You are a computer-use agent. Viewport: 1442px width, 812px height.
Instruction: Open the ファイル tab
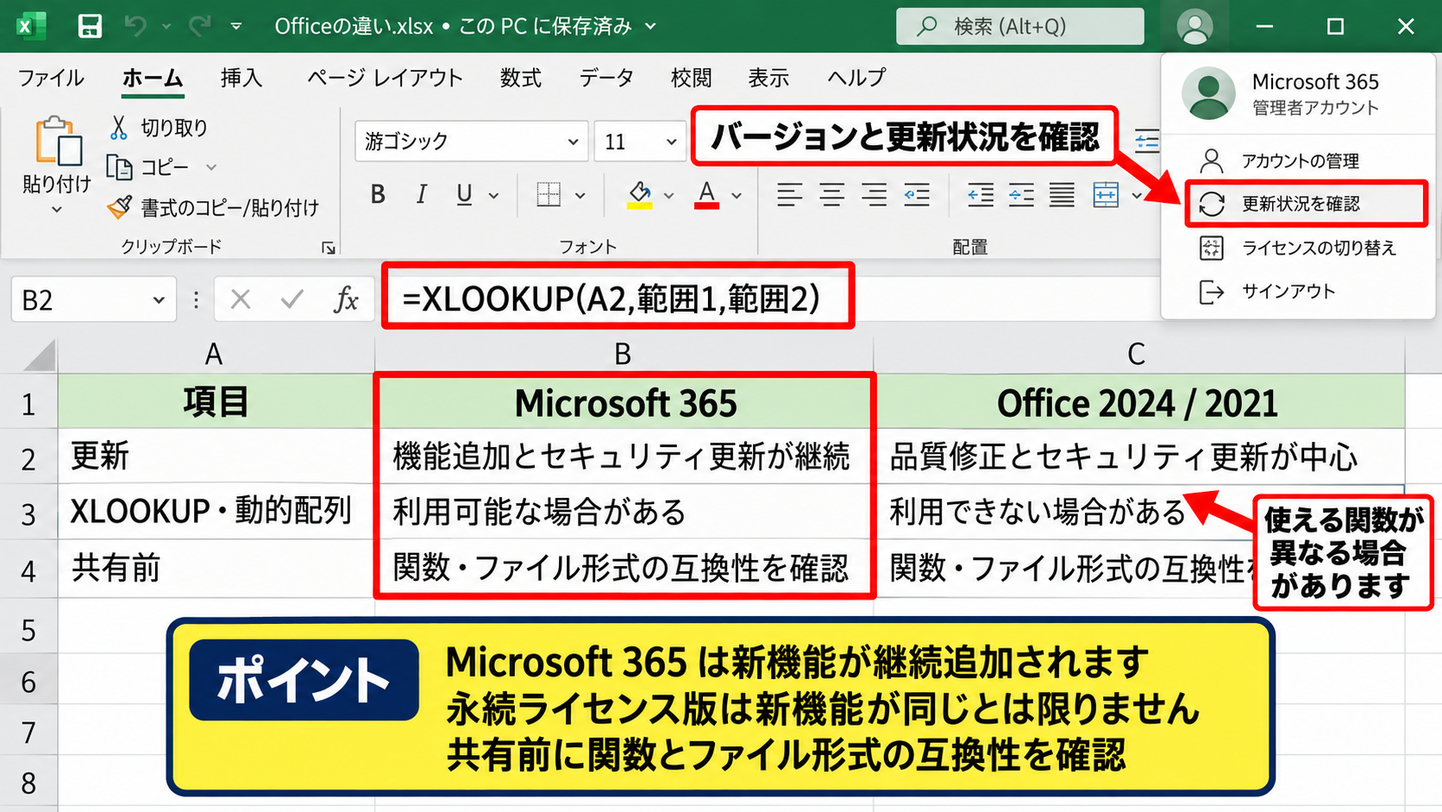[x=51, y=78]
